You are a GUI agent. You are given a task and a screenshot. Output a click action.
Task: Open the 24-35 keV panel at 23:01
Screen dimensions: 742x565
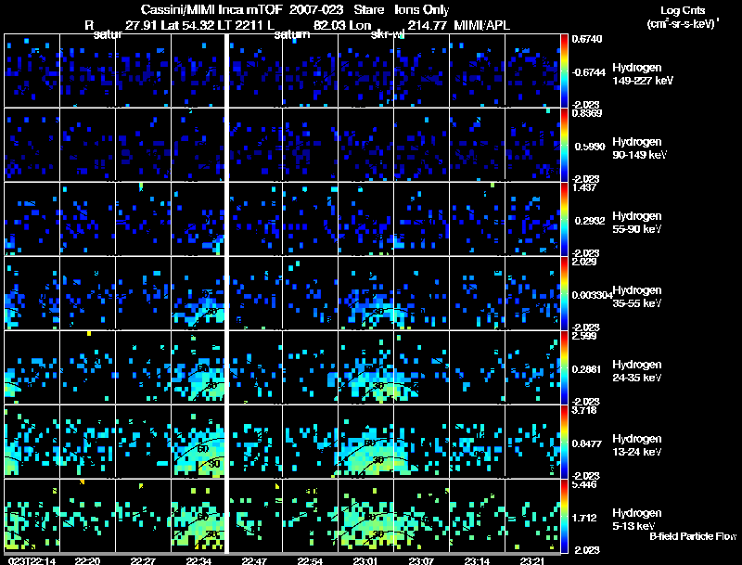pos(365,367)
